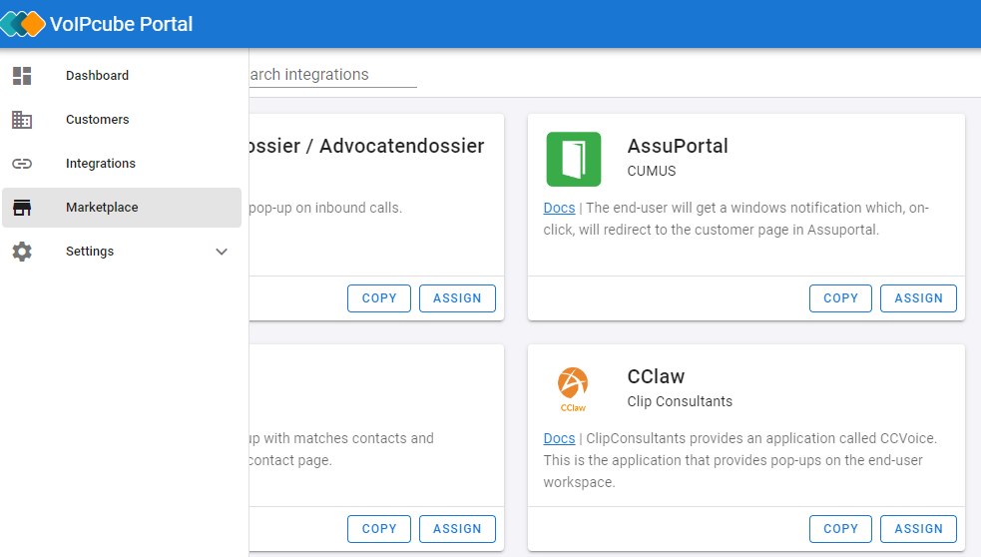This screenshot has height=557, width=981.
Task: Open the AssuPortal Docs link
Action: (x=559, y=208)
